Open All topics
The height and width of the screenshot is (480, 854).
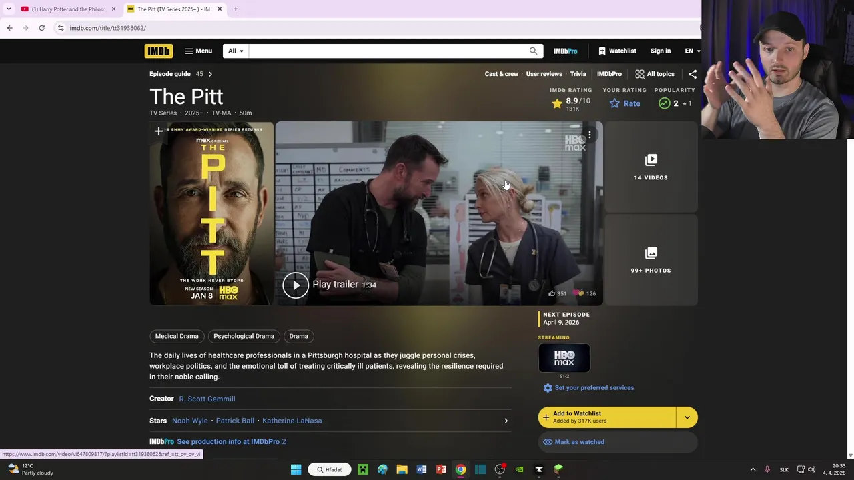(x=655, y=74)
